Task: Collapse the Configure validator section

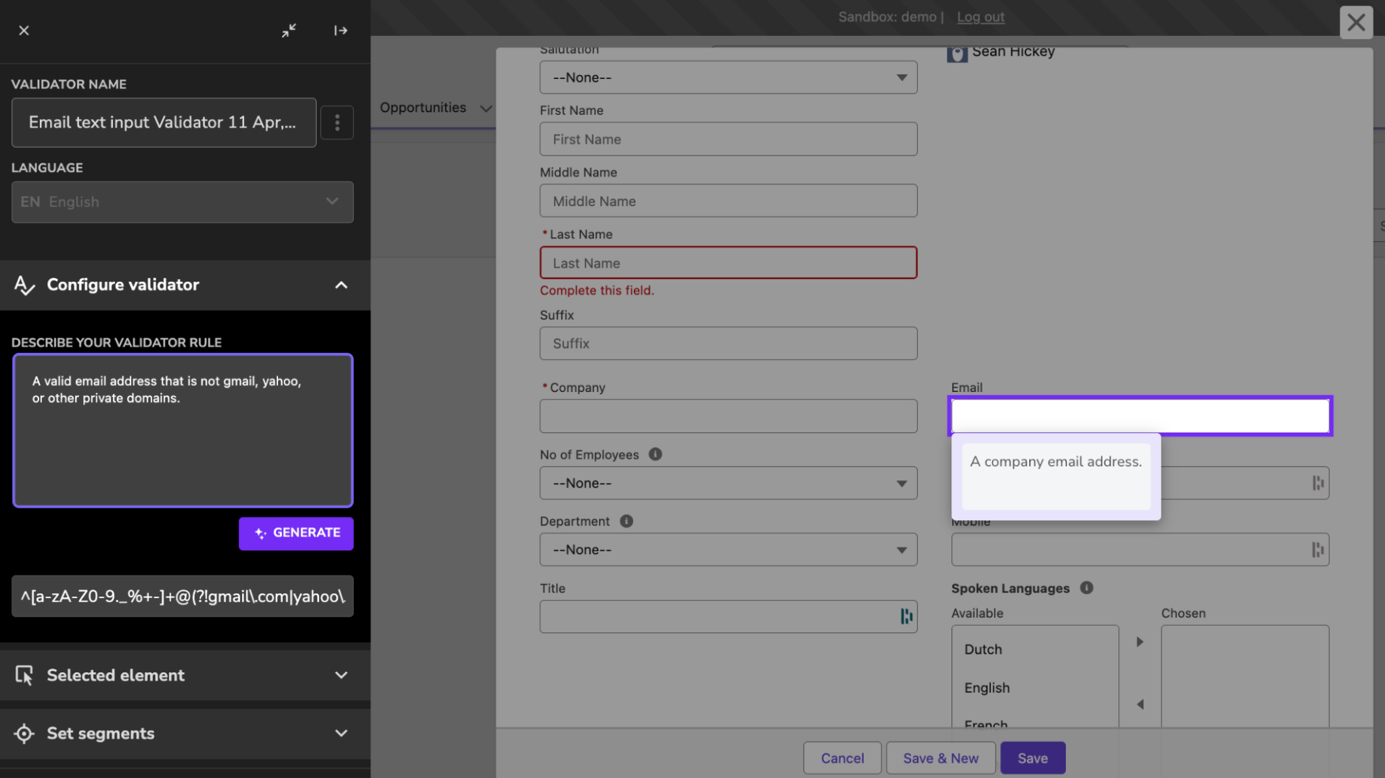Action: click(340, 285)
